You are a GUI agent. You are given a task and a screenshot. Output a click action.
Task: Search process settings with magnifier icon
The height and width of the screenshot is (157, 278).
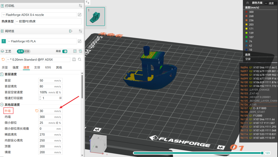click(79, 59)
